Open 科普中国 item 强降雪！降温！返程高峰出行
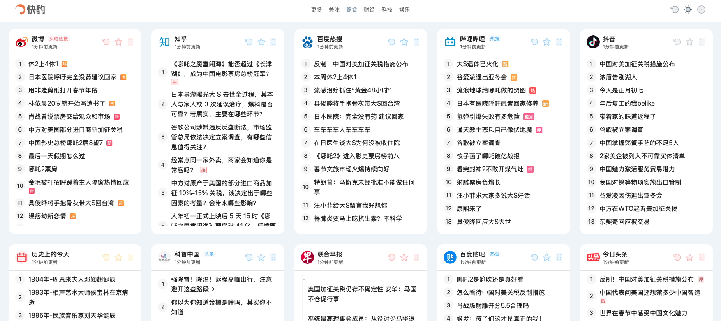721x321 pixels. pyautogui.click(x=222, y=284)
